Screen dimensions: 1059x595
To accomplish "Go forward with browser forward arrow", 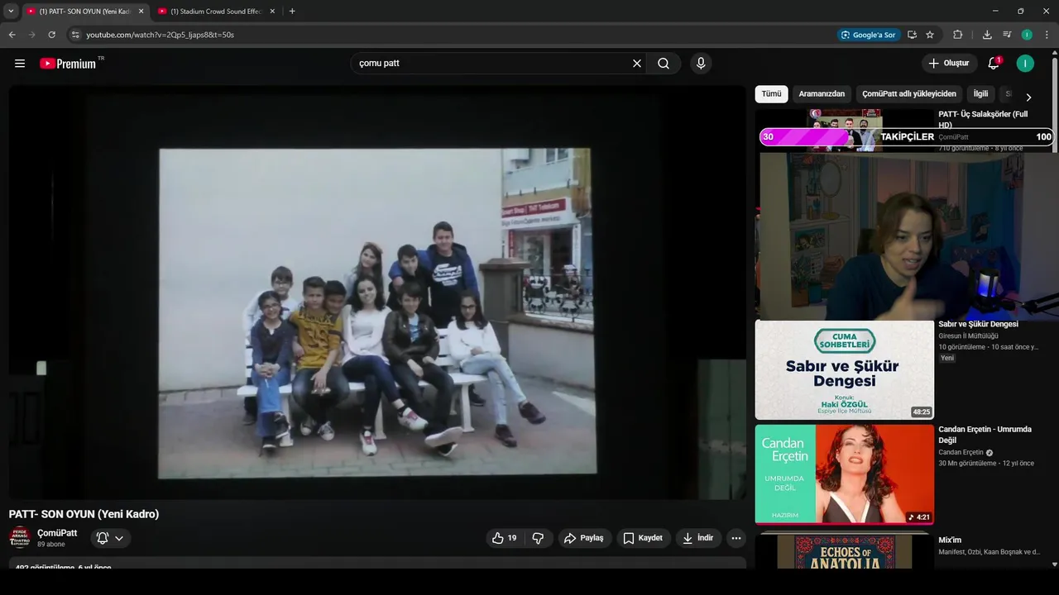I will (x=32, y=35).
